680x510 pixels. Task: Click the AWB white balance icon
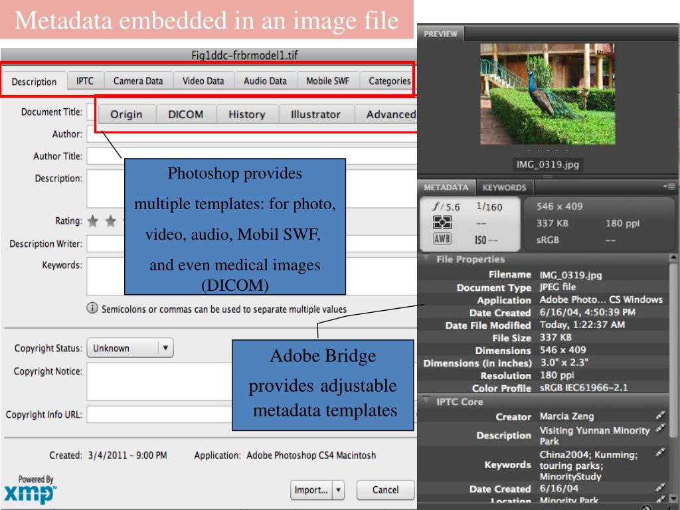[x=442, y=239]
